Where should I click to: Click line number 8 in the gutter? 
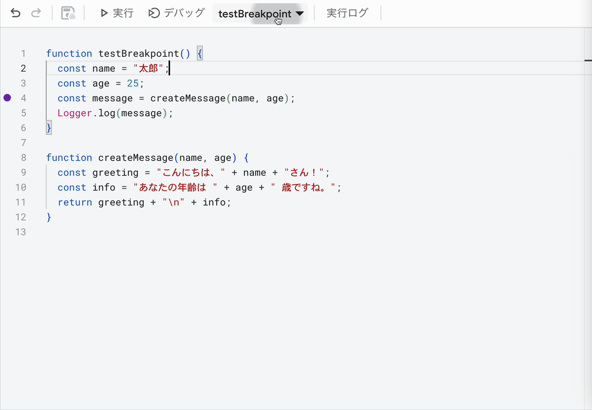[24, 157]
